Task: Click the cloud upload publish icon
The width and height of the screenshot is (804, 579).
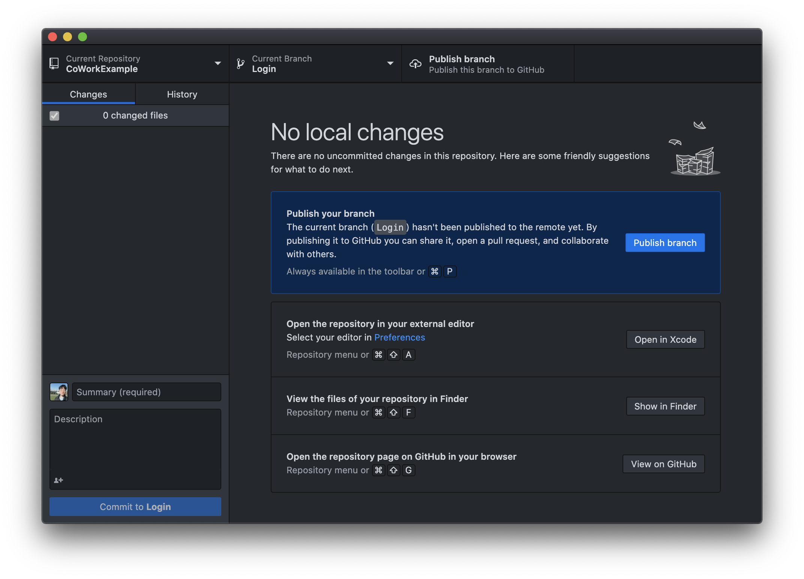Action: tap(415, 64)
